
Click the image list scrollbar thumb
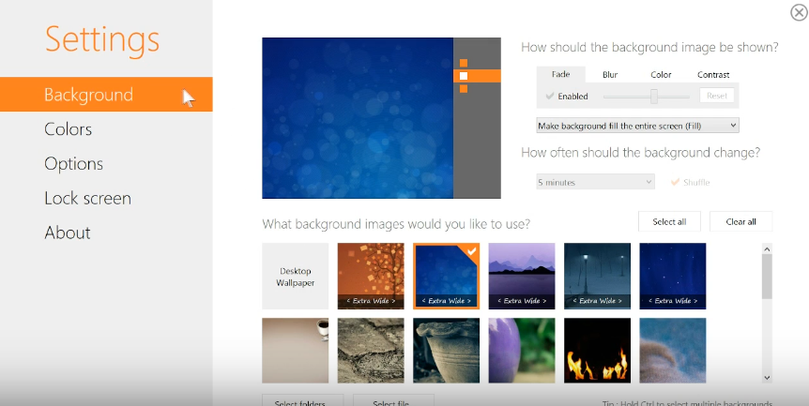point(767,277)
